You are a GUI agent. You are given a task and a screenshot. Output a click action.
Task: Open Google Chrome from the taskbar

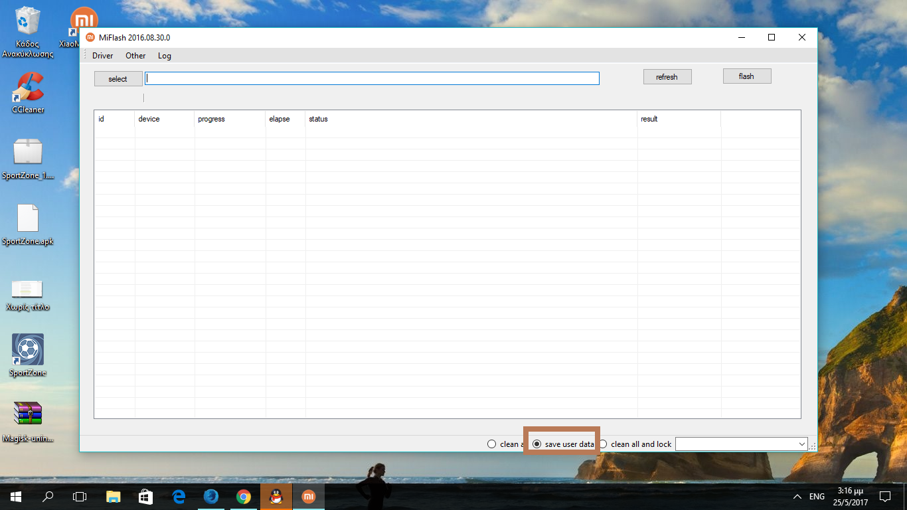pyautogui.click(x=244, y=496)
